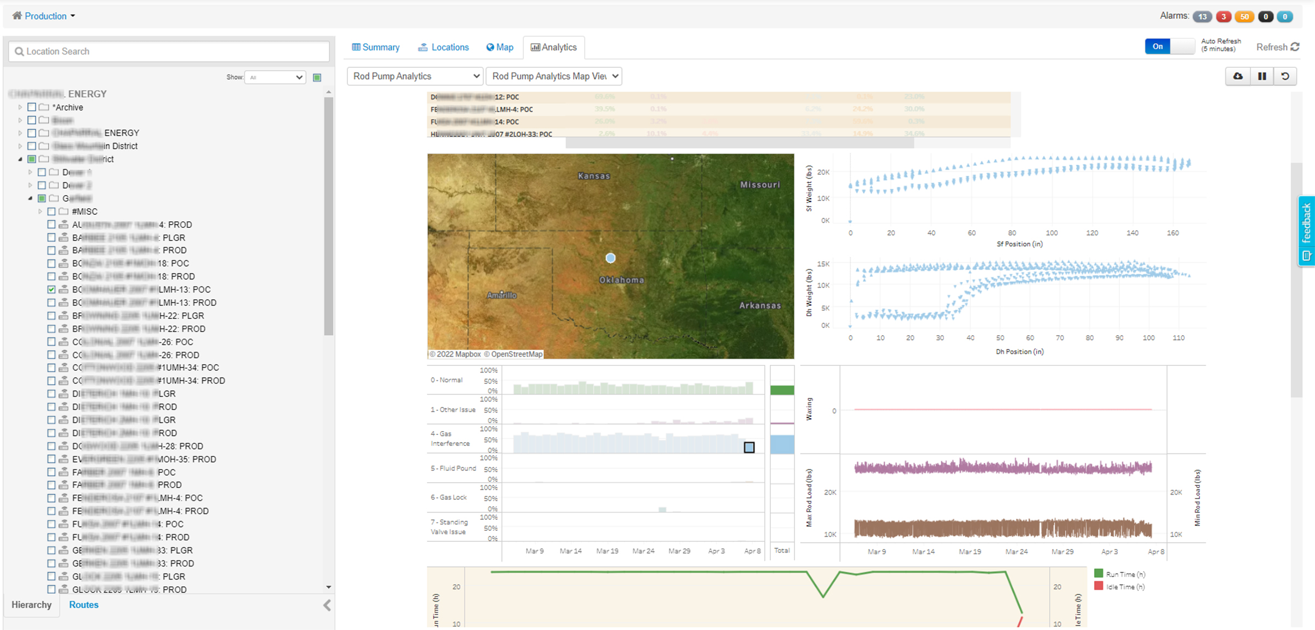1315x630 pixels.
Task: Open the Map tab
Action: [500, 47]
